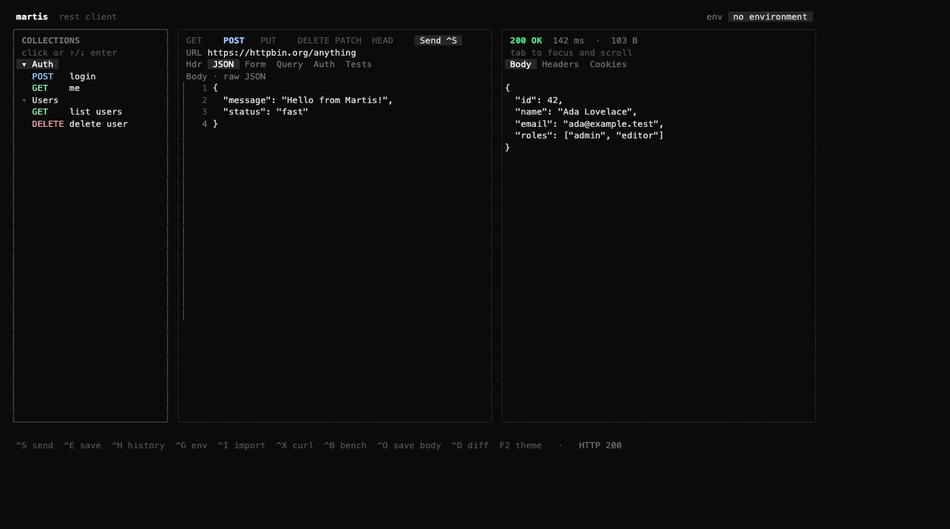Open the DELETE delete user request

click(x=79, y=124)
